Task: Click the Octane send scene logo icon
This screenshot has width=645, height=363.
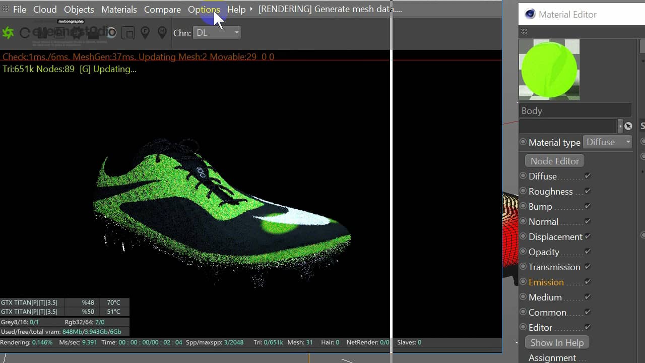Action: (8, 33)
